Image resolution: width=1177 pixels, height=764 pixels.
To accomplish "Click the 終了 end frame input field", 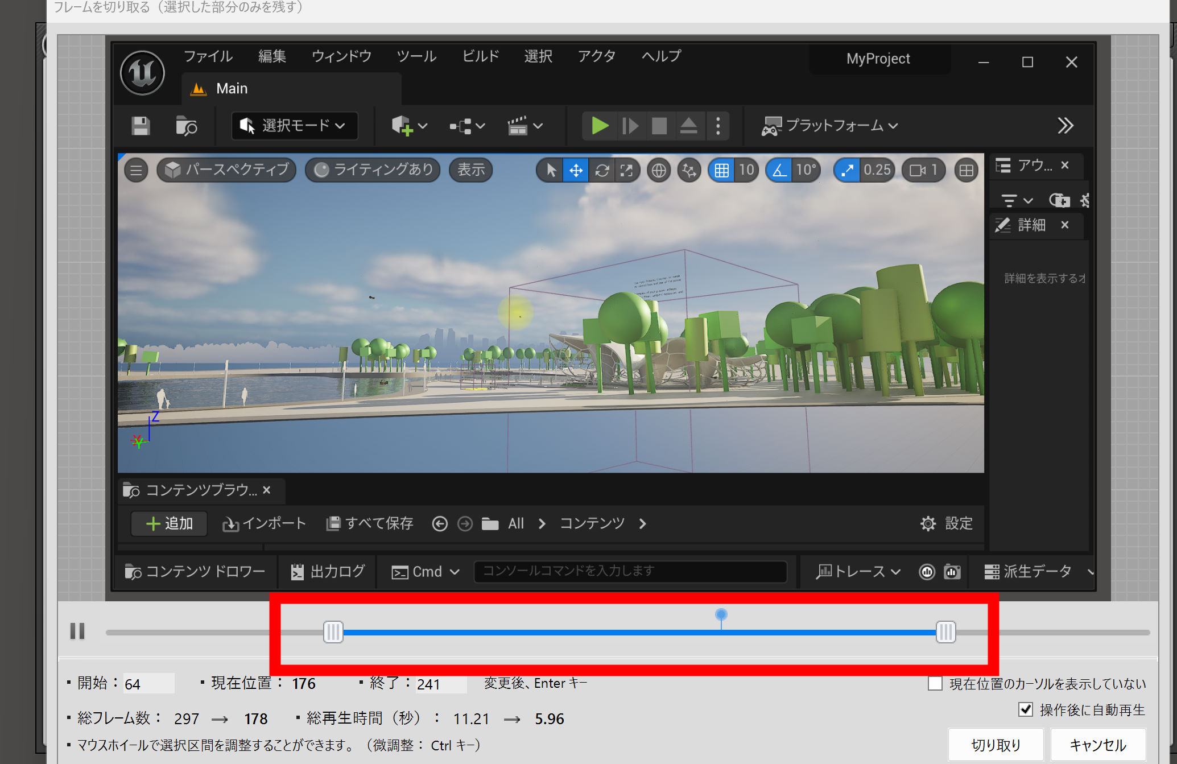I will [x=440, y=684].
